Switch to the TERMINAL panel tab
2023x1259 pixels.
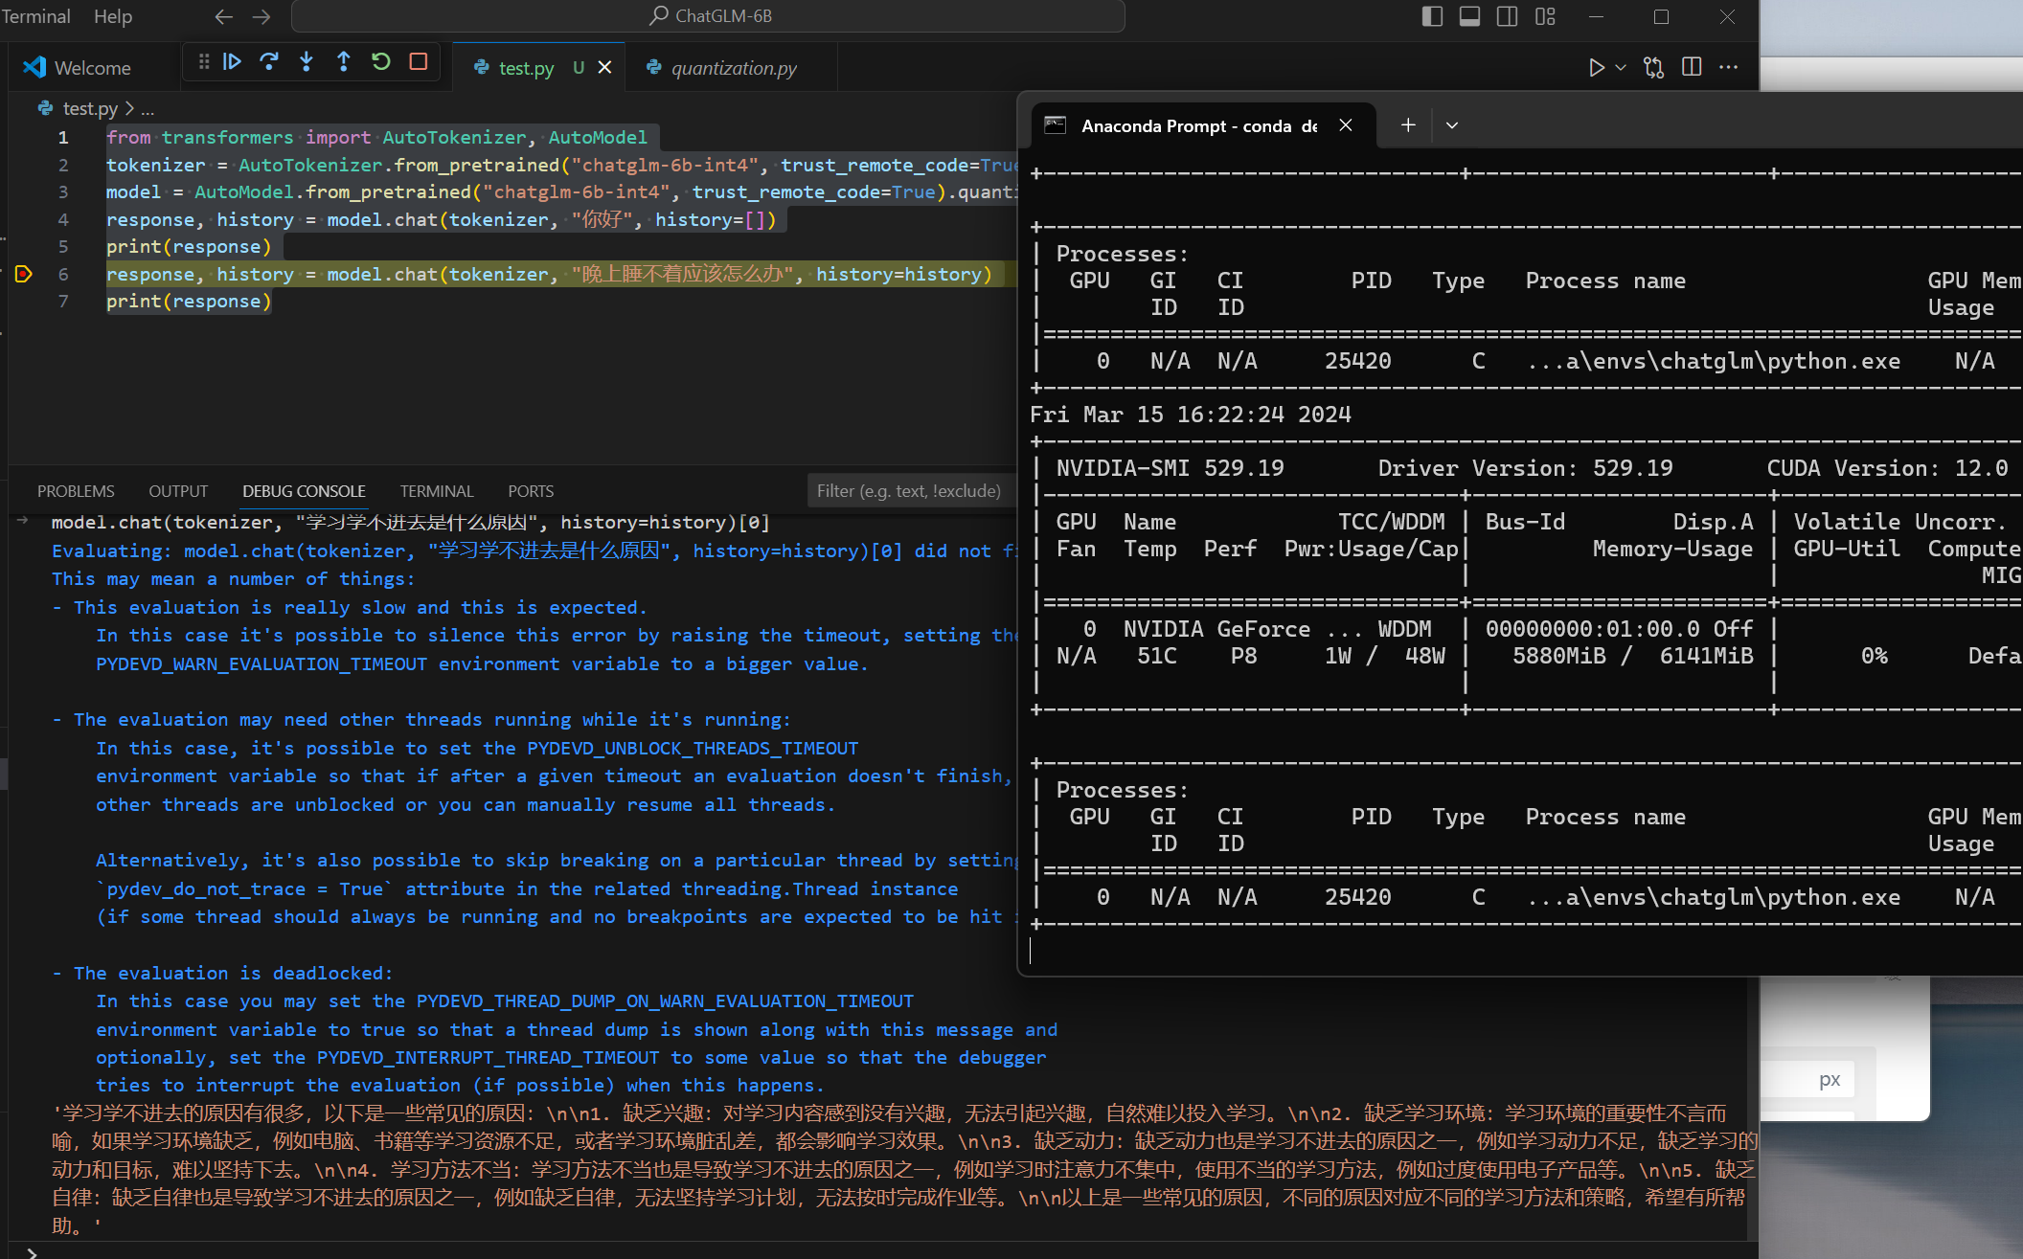tap(436, 491)
